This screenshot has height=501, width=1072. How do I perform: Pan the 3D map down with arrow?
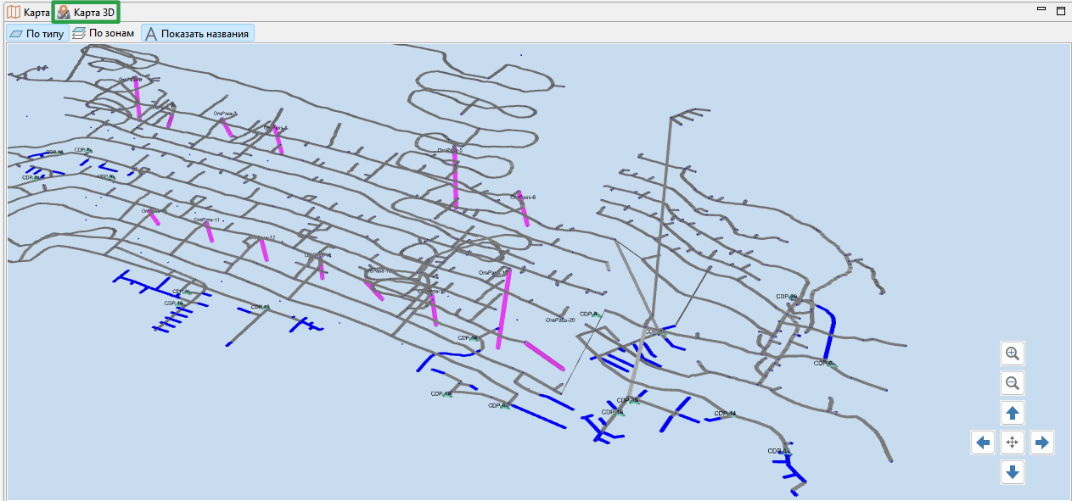coord(1012,472)
